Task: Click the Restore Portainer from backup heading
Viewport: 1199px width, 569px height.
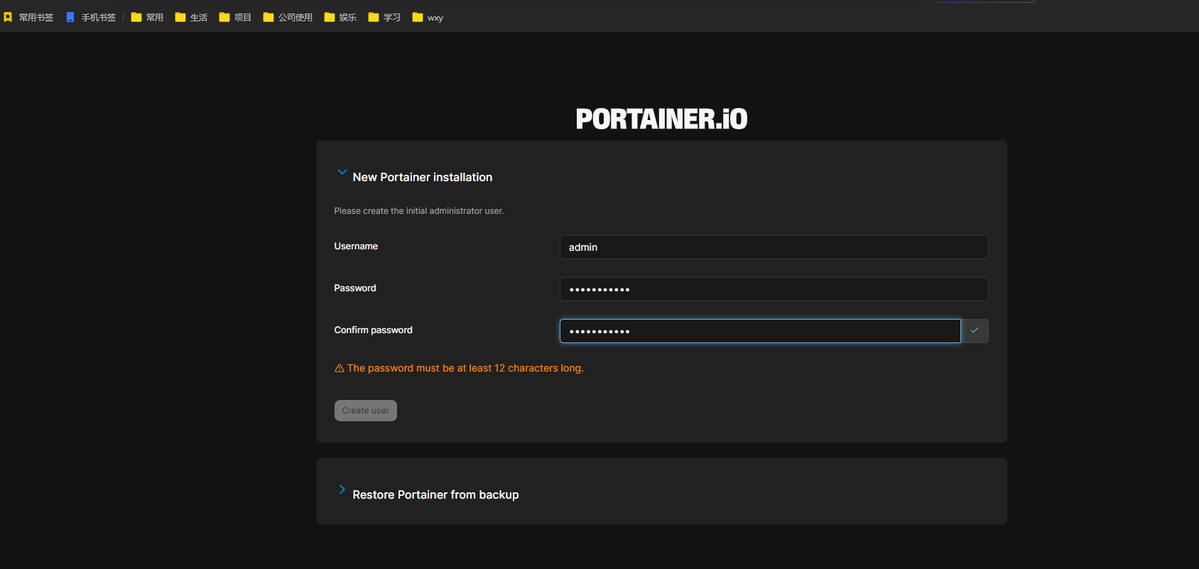Action: [435, 494]
